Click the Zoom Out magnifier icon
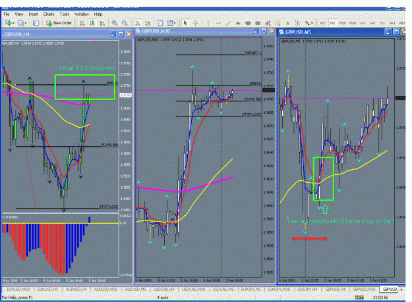412x302 pixels. [125, 23]
